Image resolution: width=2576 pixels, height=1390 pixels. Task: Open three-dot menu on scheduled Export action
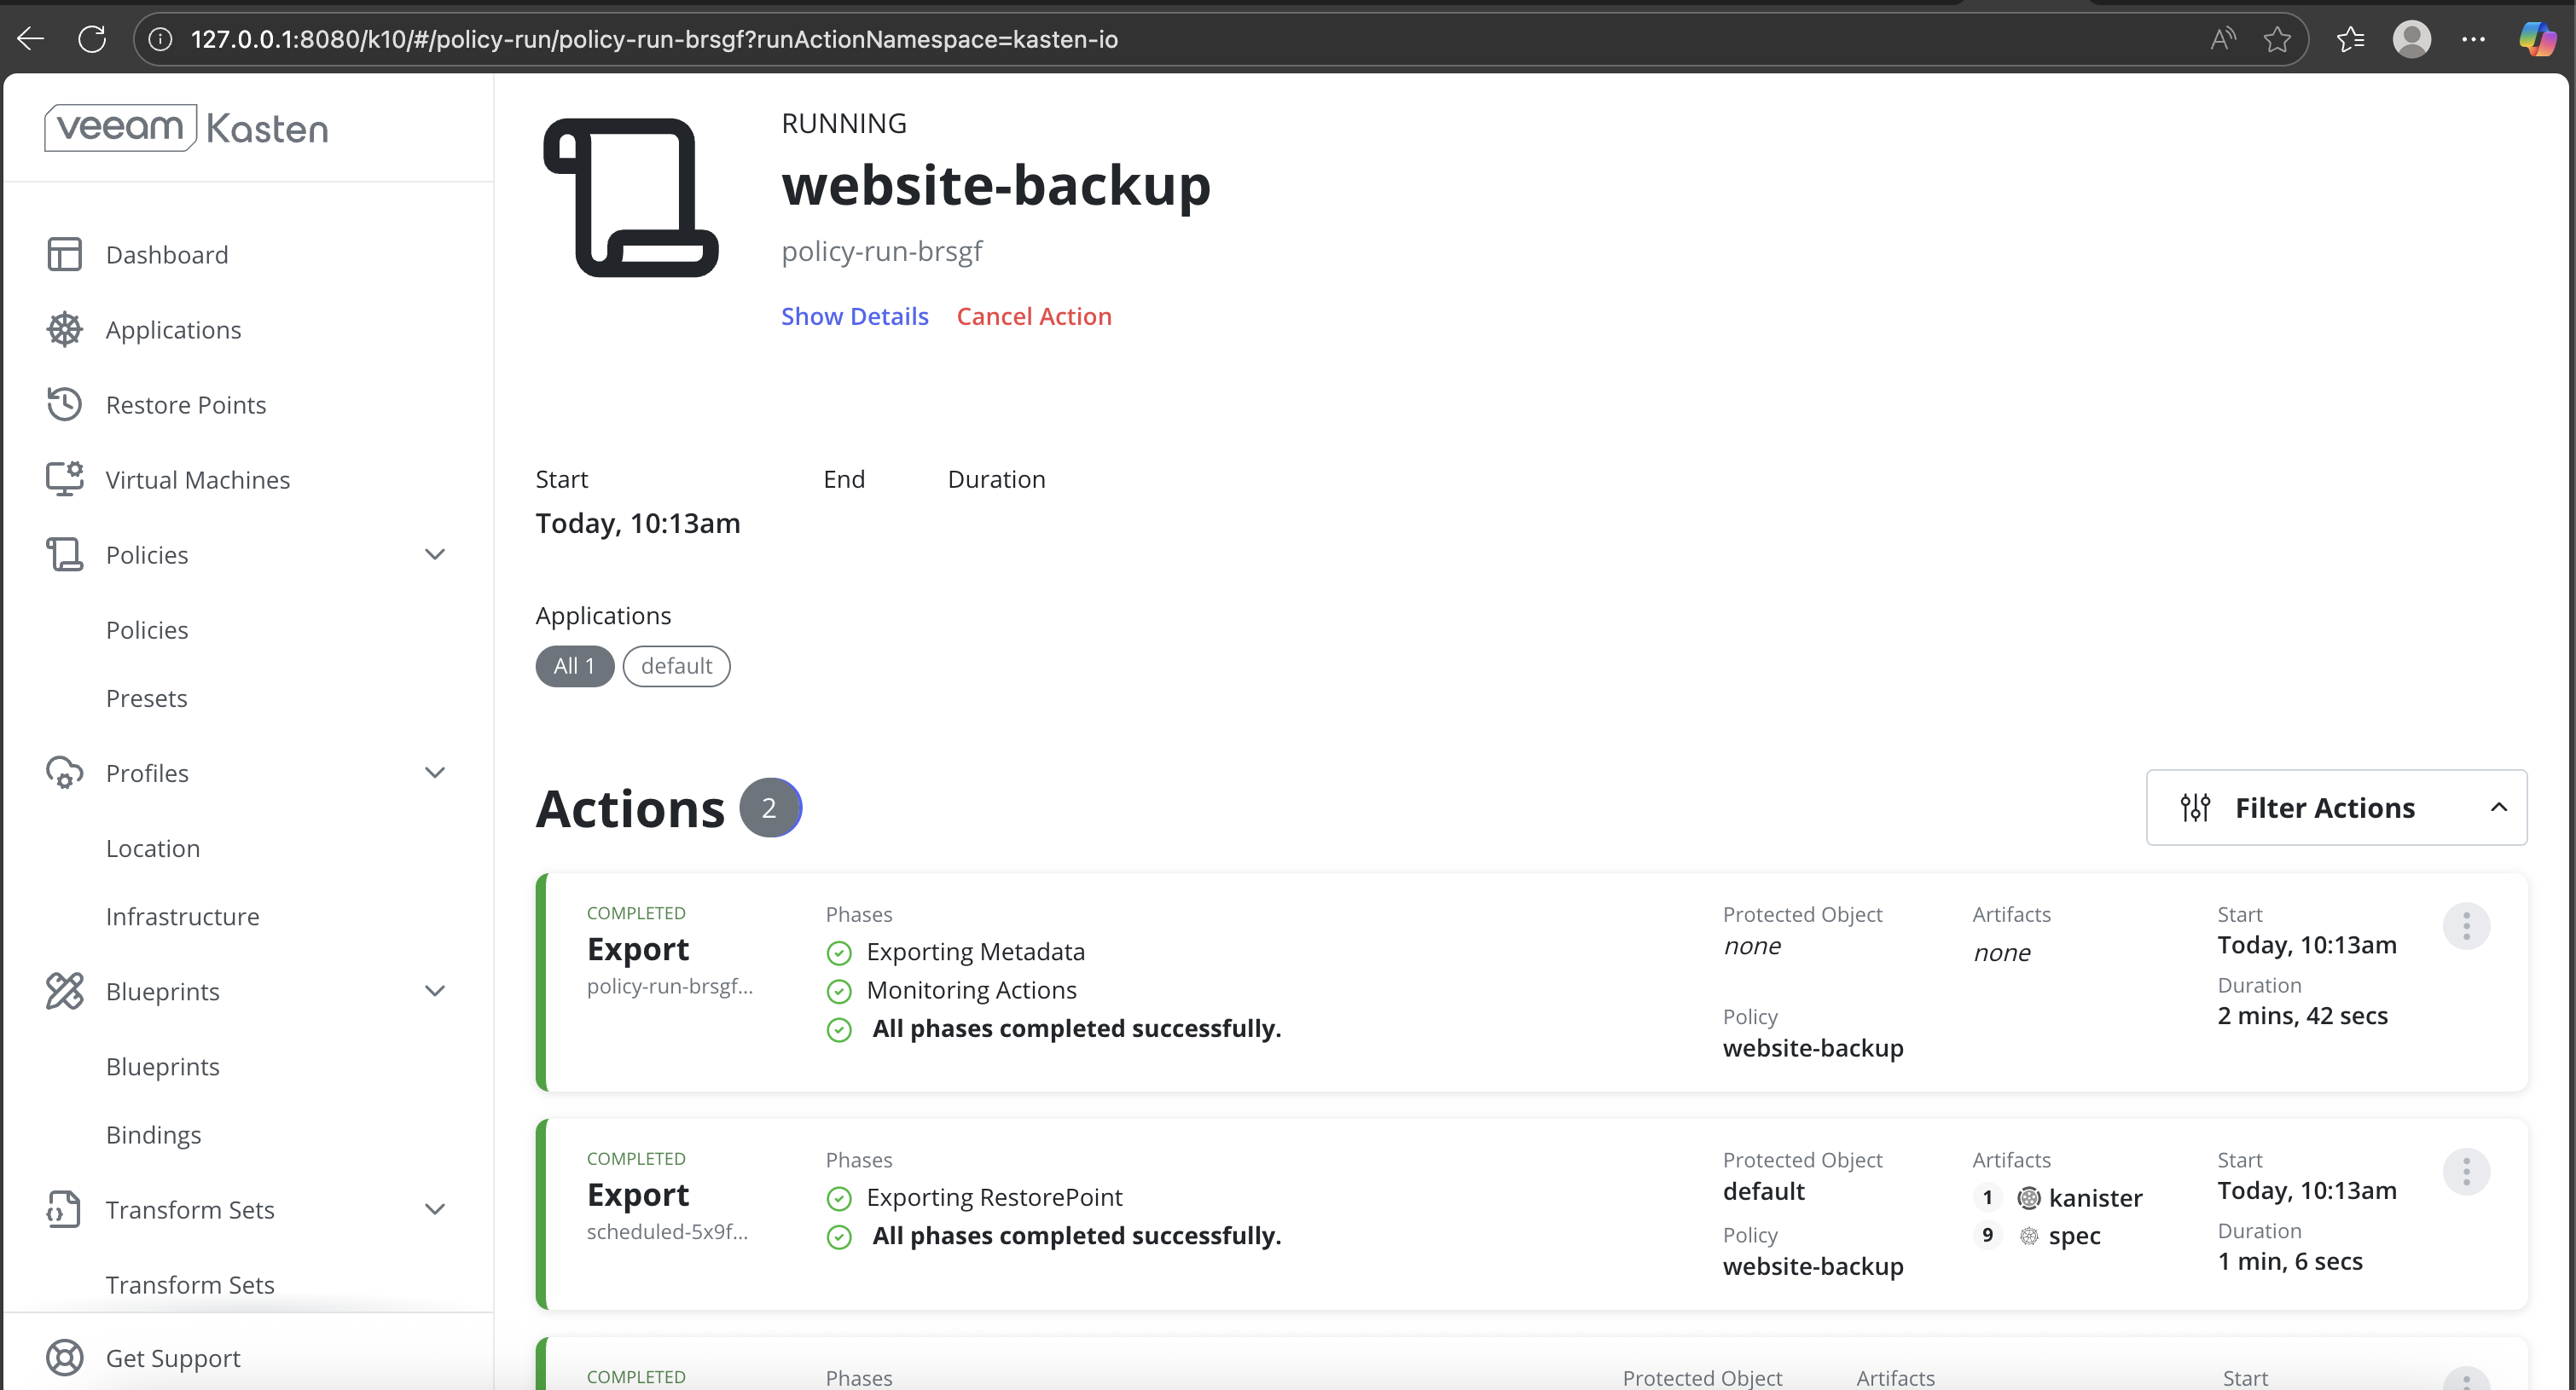pyautogui.click(x=2465, y=1171)
